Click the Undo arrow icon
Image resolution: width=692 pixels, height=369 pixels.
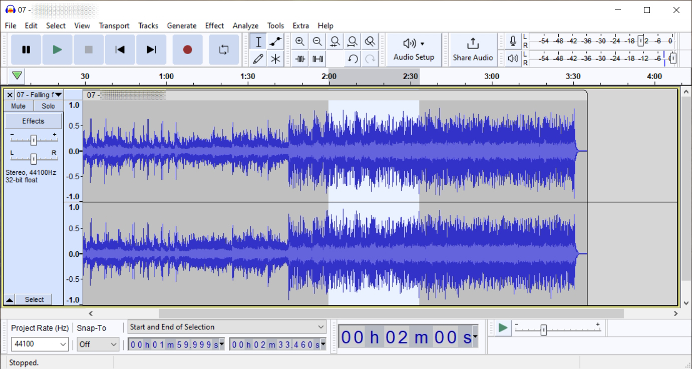click(x=353, y=59)
